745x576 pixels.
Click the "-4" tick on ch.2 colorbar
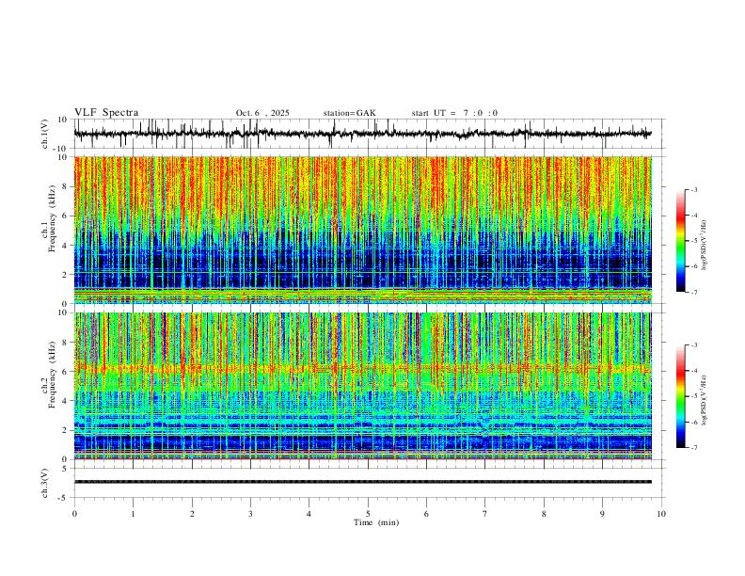coord(693,371)
